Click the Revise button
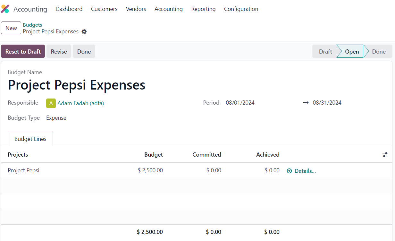395x241 pixels. 59,51
